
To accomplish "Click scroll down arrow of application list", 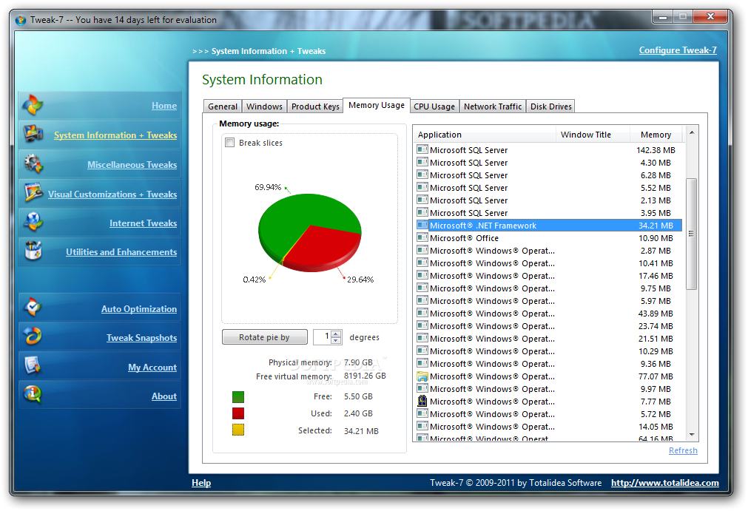I will (x=692, y=435).
